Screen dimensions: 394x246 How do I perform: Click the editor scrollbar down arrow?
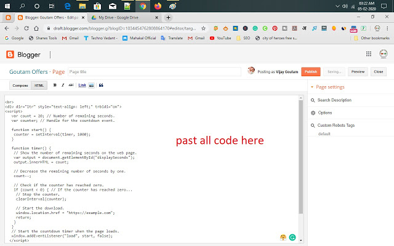click(x=301, y=240)
